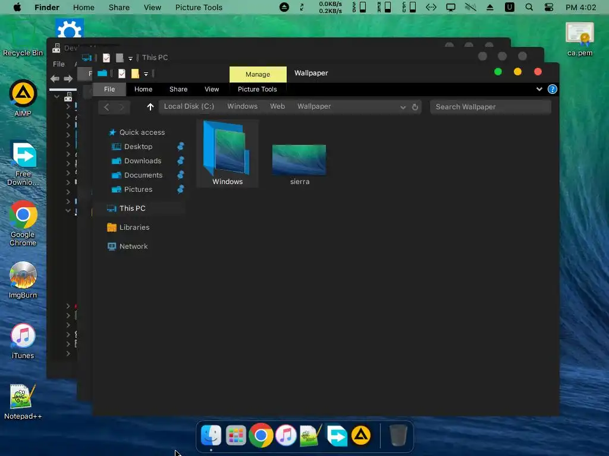Open the display icon in menu bar
609x456 pixels.
(x=451, y=7)
